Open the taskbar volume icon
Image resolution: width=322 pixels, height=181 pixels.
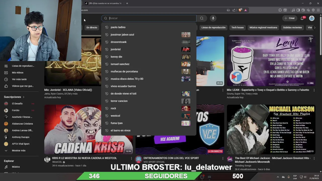pos(305,177)
